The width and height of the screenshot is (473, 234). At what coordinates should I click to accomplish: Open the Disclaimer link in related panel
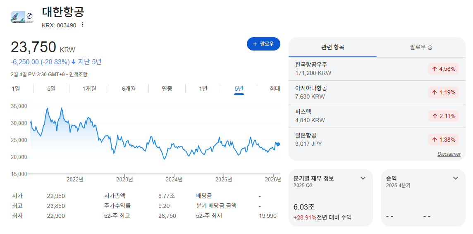(x=449, y=154)
